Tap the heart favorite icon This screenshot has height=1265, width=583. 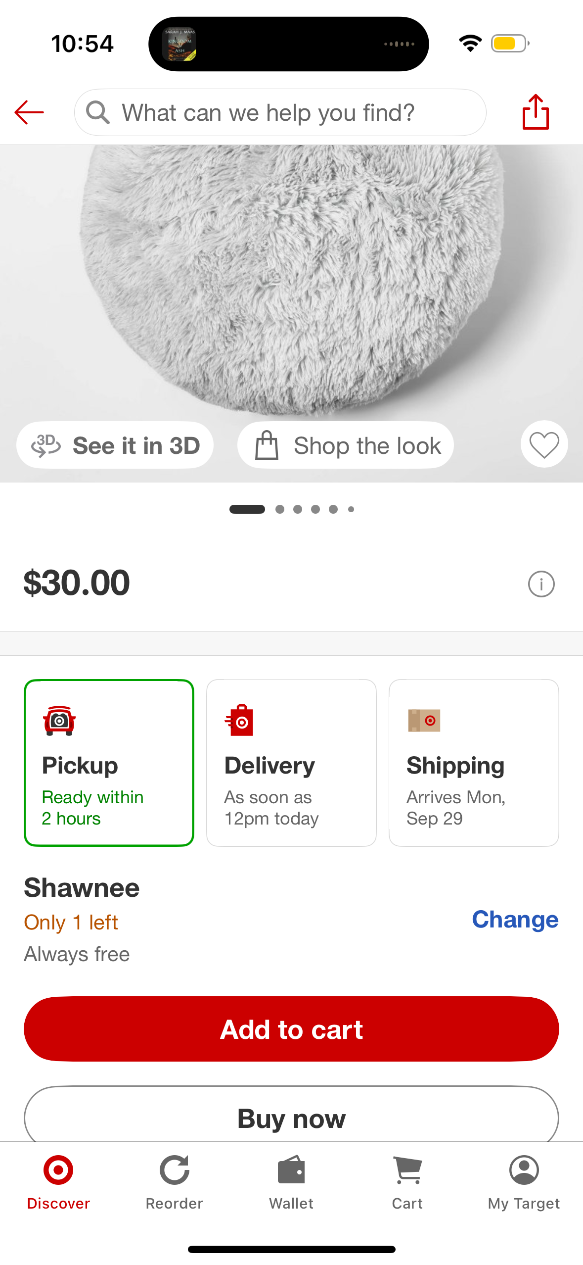[x=544, y=444]
